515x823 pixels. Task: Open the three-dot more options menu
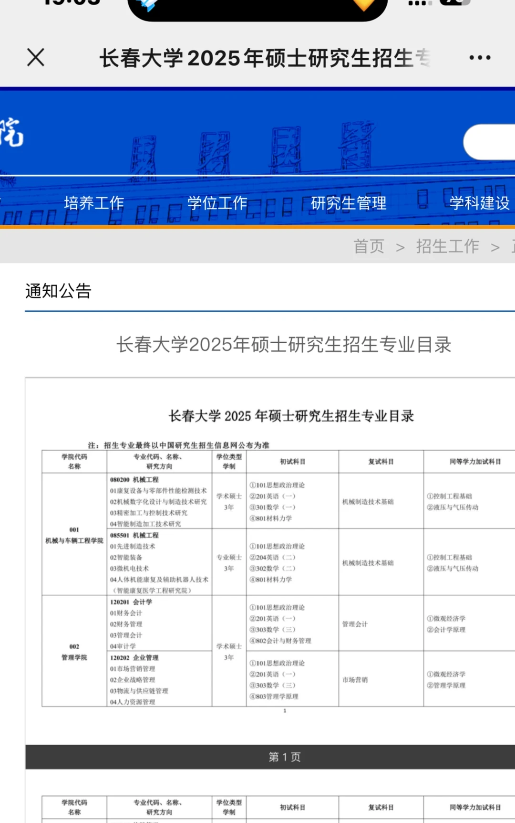point(480,58)
